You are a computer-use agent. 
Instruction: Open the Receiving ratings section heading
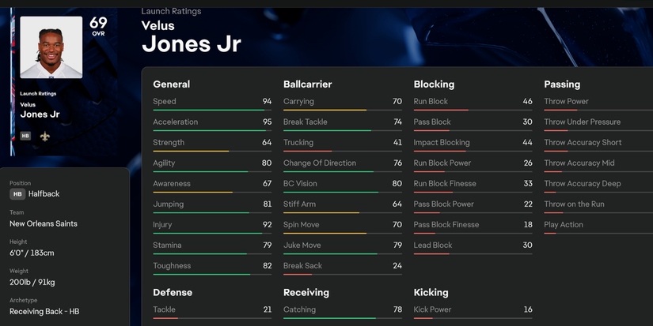pos(306,292)
